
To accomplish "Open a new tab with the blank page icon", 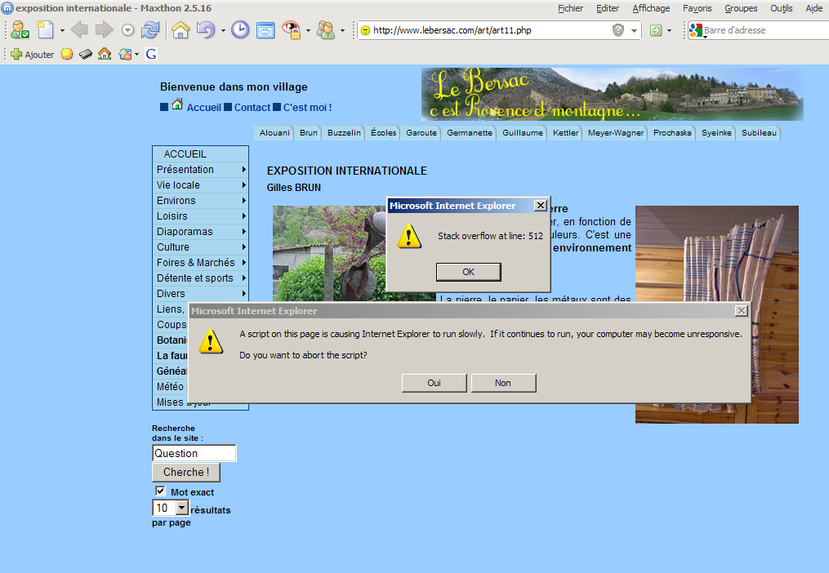I will 46,30.
